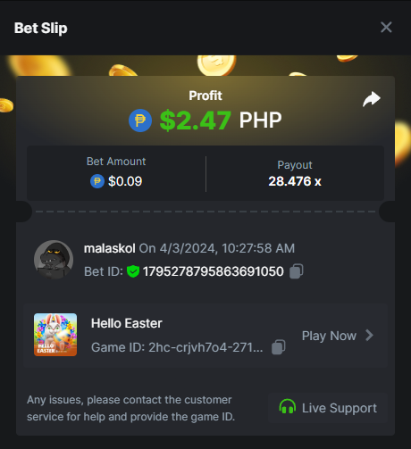The image size is (411, 449).
Task: Copy the Bet ID to clipboard
Action: pyautogui.click(x=297, y=271)
